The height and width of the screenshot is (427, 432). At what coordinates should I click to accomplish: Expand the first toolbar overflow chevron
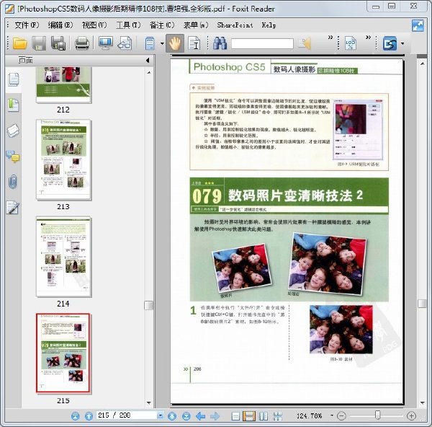(x=330, y=38)
